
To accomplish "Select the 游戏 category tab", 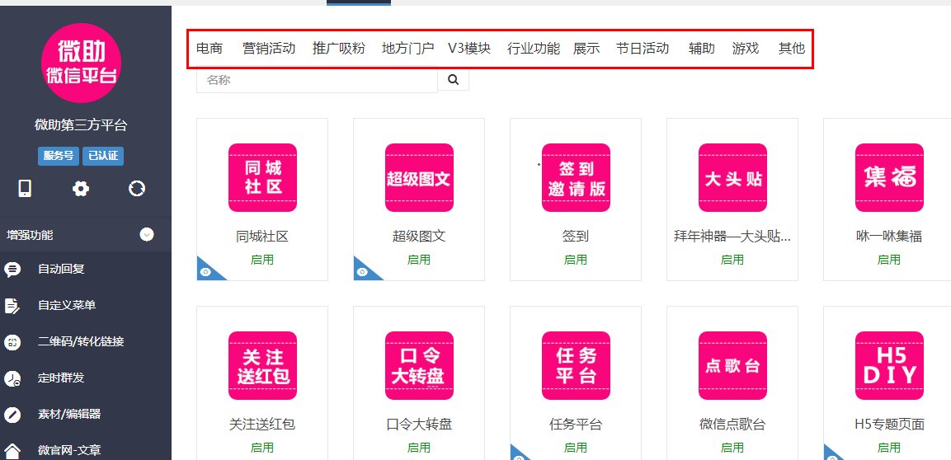I will point(746,49).
